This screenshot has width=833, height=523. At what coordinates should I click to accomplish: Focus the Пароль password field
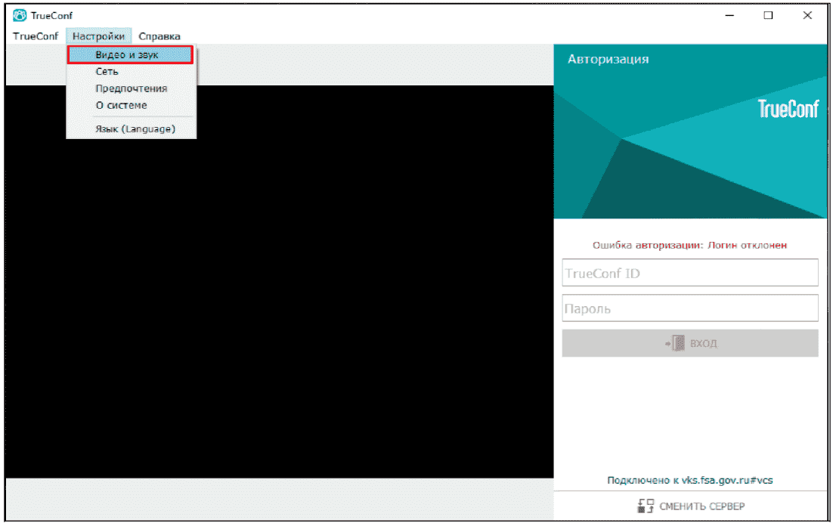tap(690, 308)
